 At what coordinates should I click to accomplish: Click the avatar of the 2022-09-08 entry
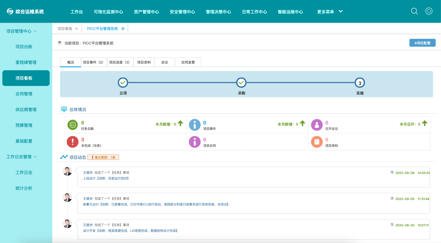(x=67, y=171)
